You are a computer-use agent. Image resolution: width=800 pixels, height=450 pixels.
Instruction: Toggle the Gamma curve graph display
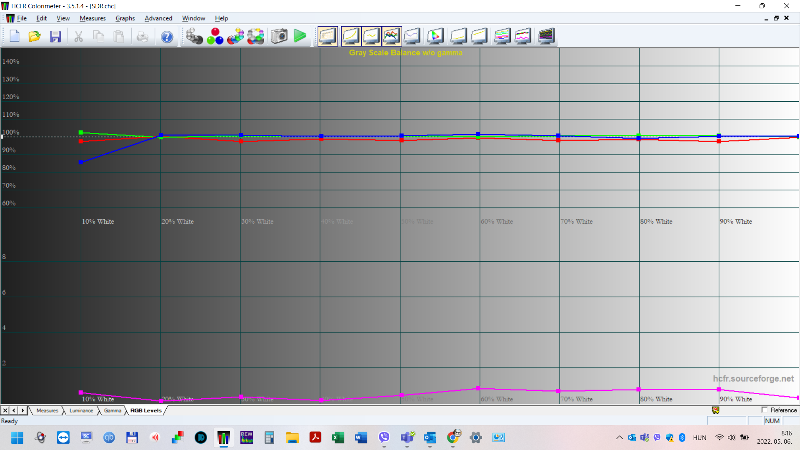tap(371, 36)
